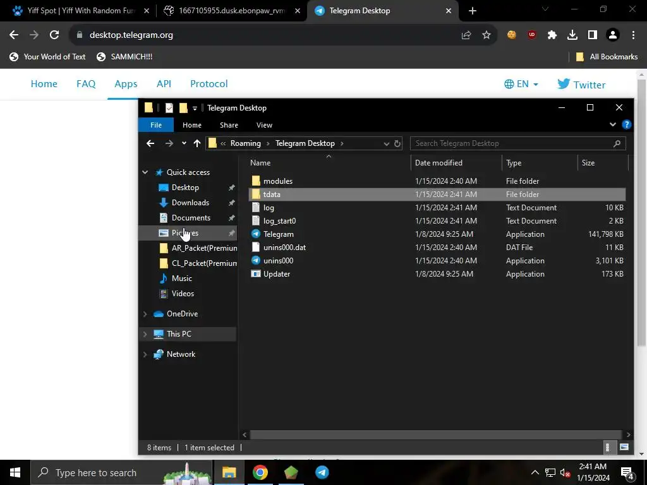The image size is (647, 485).
Task: Open the EN language dropdown on Telegram site
Action: pyautogui.click(x=521, y=84)
